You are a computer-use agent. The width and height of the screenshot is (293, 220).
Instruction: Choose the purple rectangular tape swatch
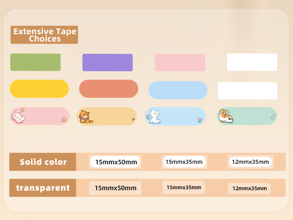107,63
